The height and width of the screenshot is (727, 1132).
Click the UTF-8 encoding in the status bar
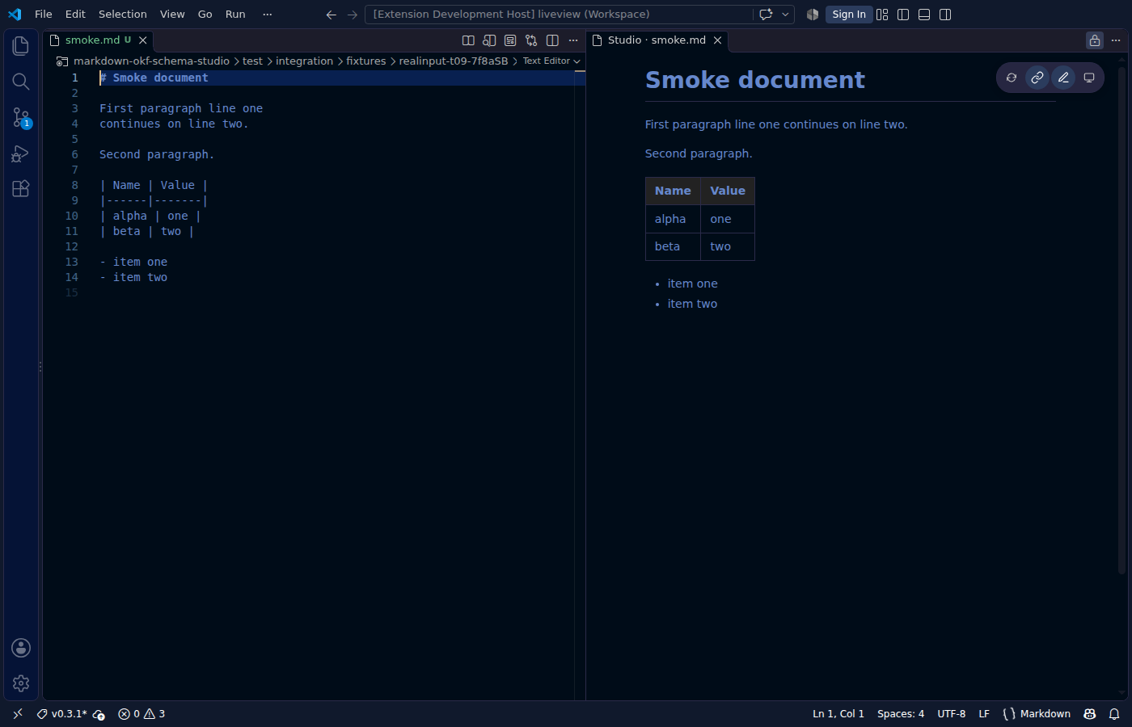tap(952, 714)
